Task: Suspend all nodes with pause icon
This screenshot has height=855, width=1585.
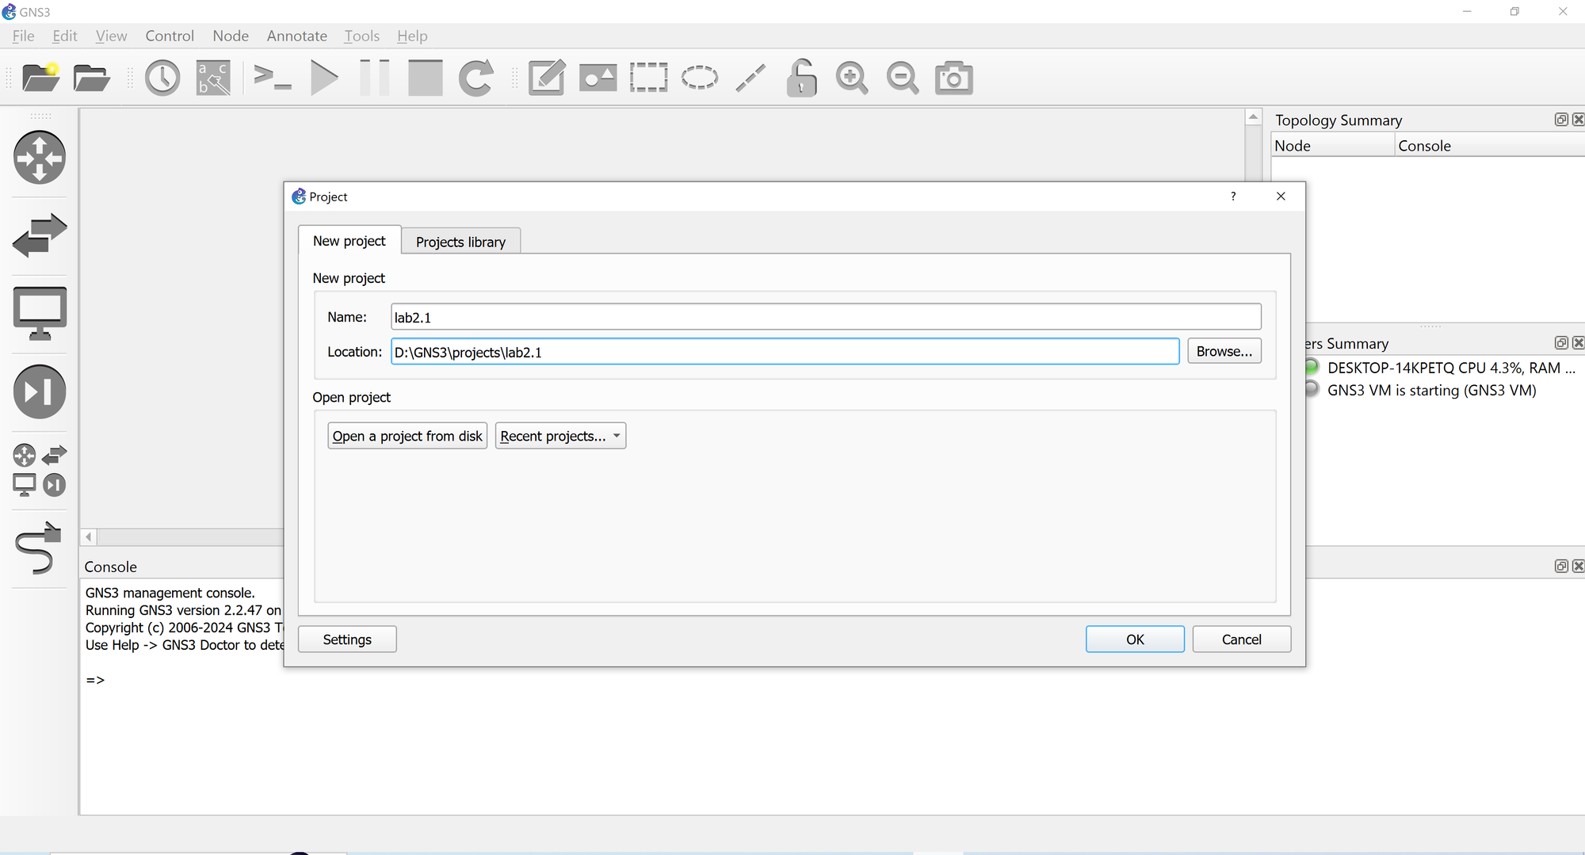Action: (x=375, y=78)
